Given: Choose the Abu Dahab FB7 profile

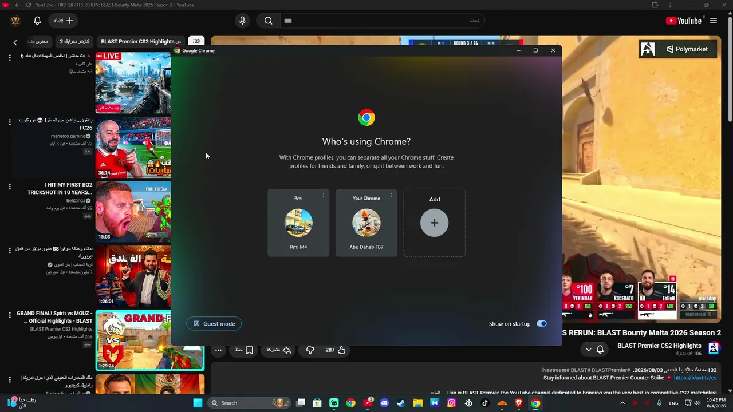Looking at the screenshot, I should 366,223.
